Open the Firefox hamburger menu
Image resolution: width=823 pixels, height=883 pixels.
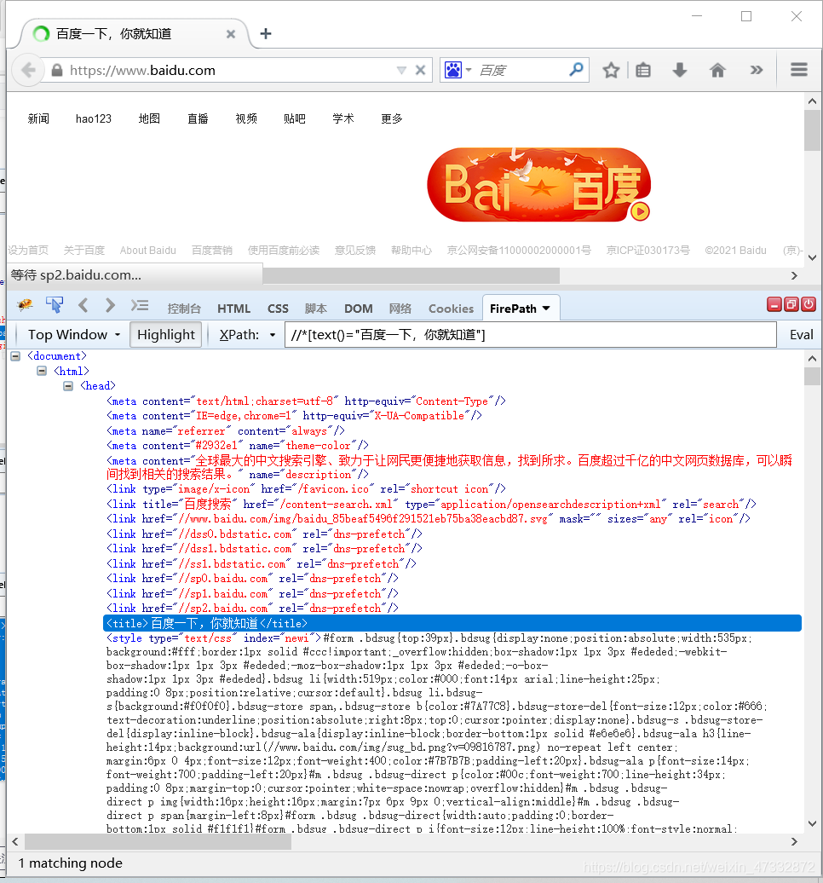point(799,70)
